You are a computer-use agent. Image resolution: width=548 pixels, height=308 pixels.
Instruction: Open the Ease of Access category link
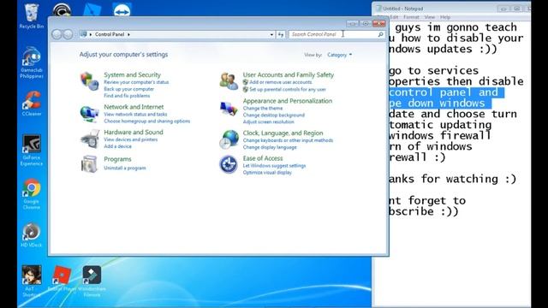(263, 158)
